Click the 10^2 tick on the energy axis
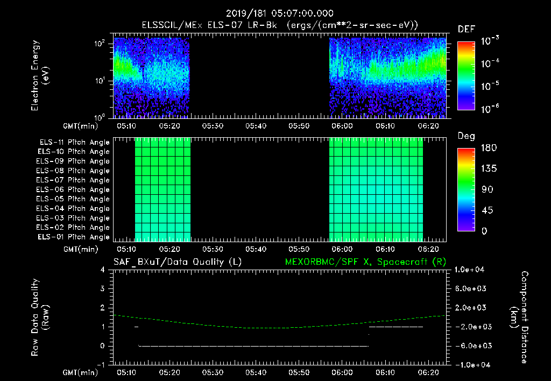This screenshot has width=551, height=381. point(100,44)
